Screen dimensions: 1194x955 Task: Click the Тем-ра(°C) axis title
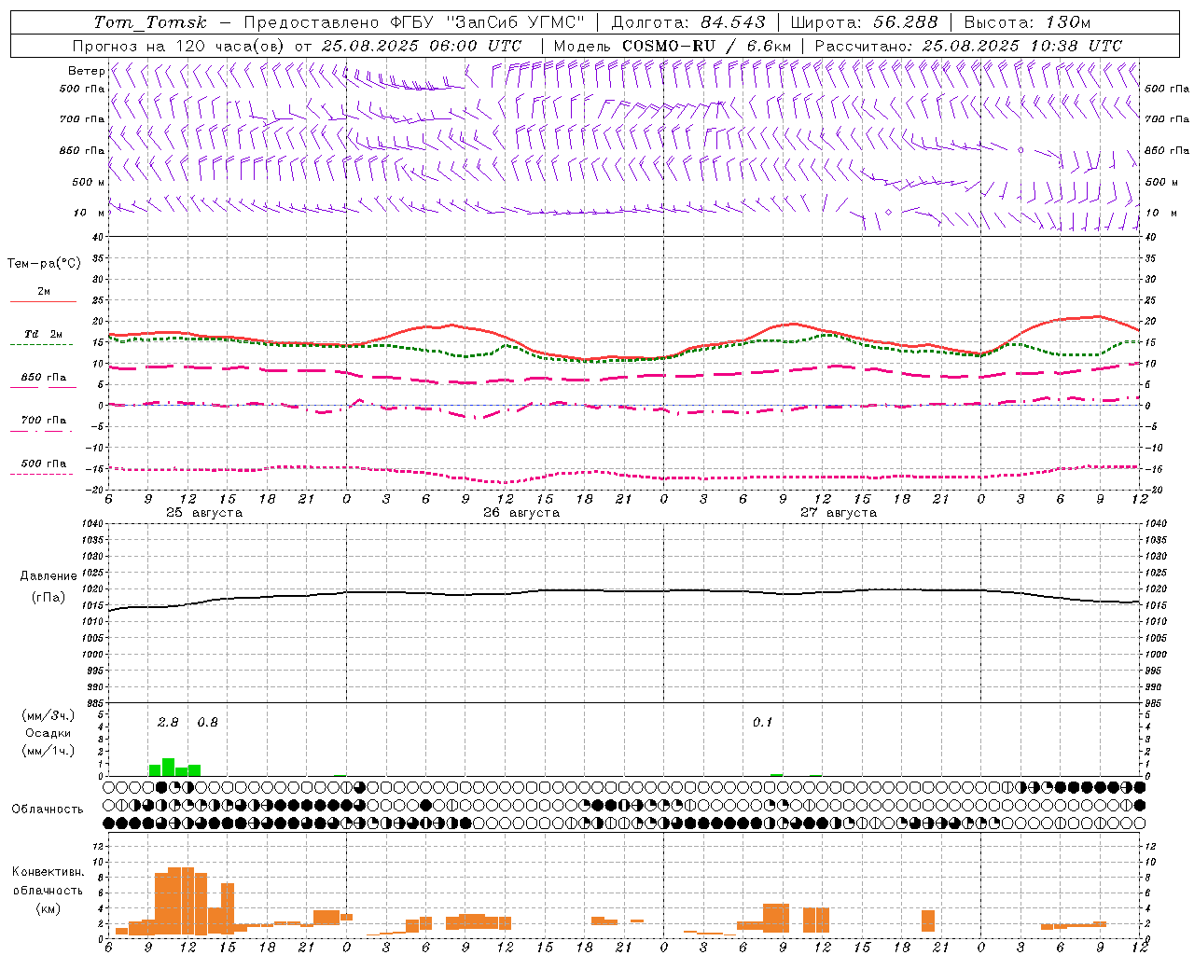coord(44,264)
